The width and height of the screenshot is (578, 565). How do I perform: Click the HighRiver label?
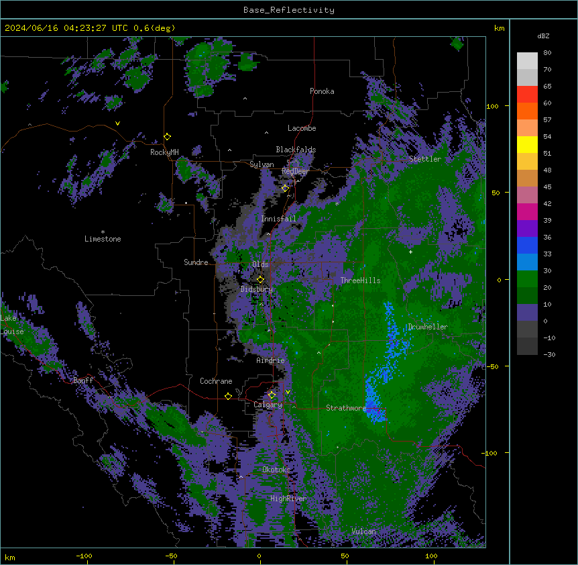(x=288, y=499)
